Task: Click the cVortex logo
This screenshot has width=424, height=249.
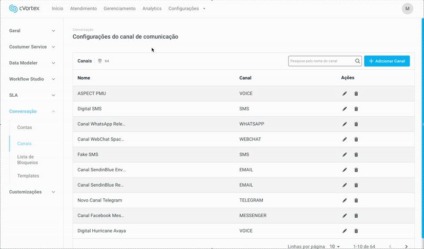Action: [x=24, y=8]
